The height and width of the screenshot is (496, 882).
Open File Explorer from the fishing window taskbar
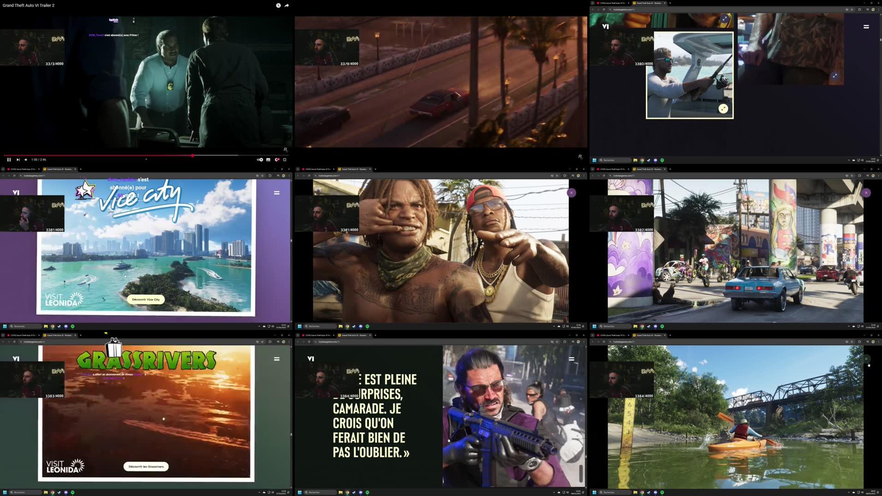tap(635, 160)
